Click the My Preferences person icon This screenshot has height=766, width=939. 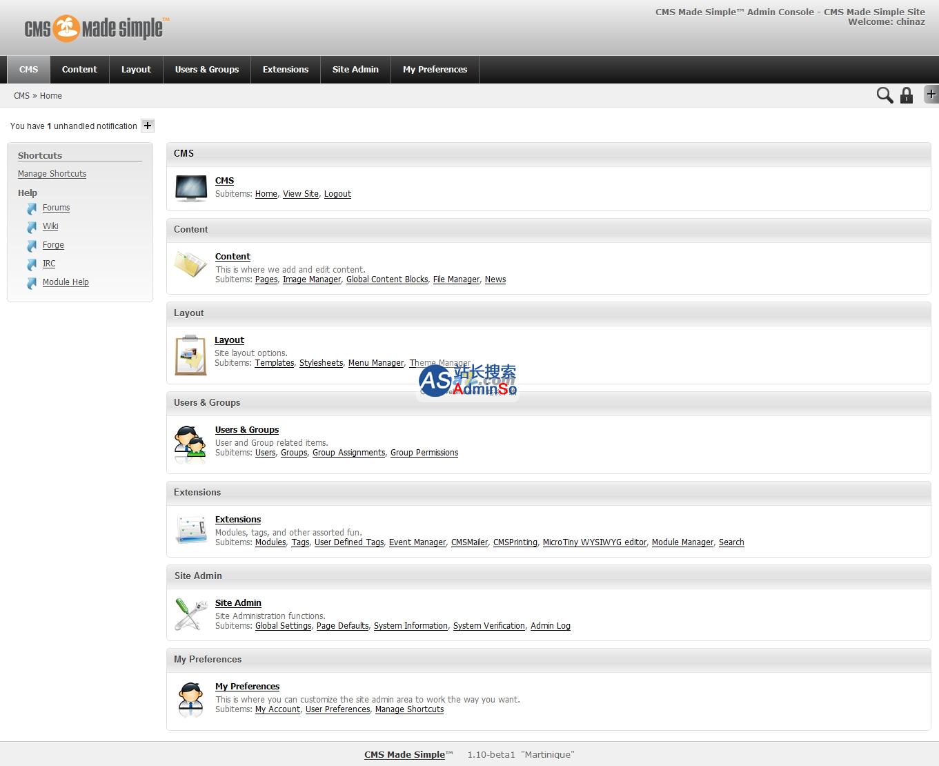[x=190, y=699]
